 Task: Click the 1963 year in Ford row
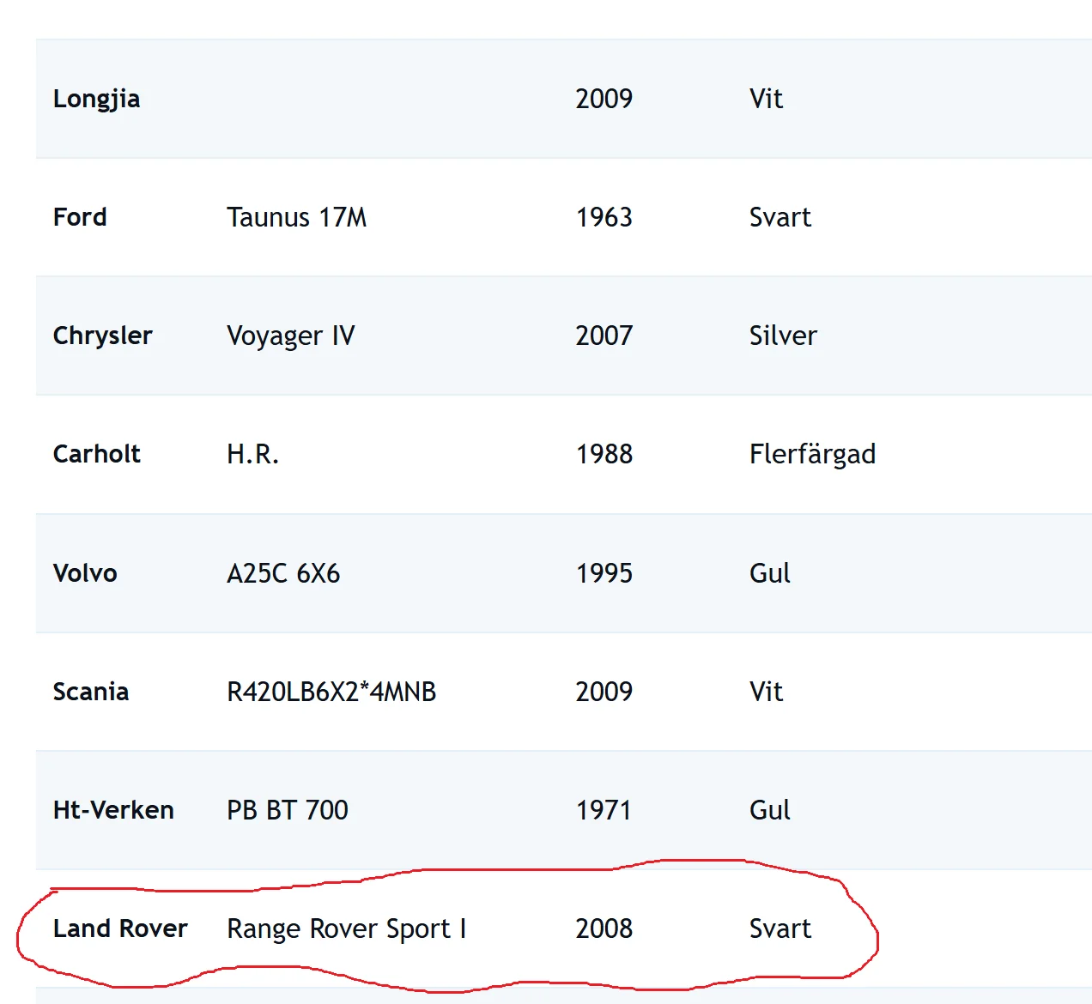[x=604, y=217]
